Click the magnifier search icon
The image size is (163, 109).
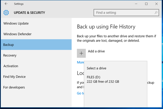[156, 13]
